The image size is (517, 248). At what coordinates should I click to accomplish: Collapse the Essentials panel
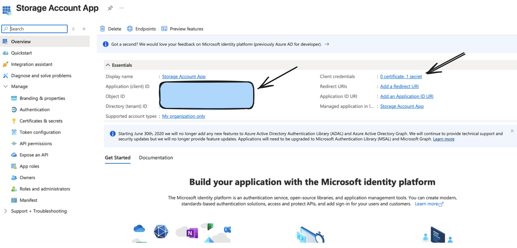(108, 65)
